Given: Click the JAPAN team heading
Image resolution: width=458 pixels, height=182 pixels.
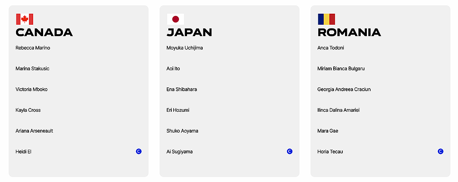Looking at the screenshot, I should coord(189,33).
